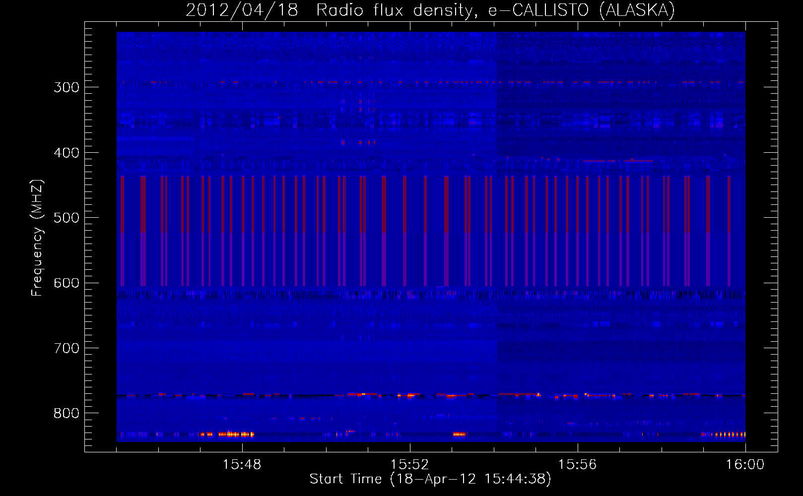Click the 'Start Time (18-Apr-12 15:44:38)' label
Viewport: 803px width, 496px height.
click(x=430, y=479)
